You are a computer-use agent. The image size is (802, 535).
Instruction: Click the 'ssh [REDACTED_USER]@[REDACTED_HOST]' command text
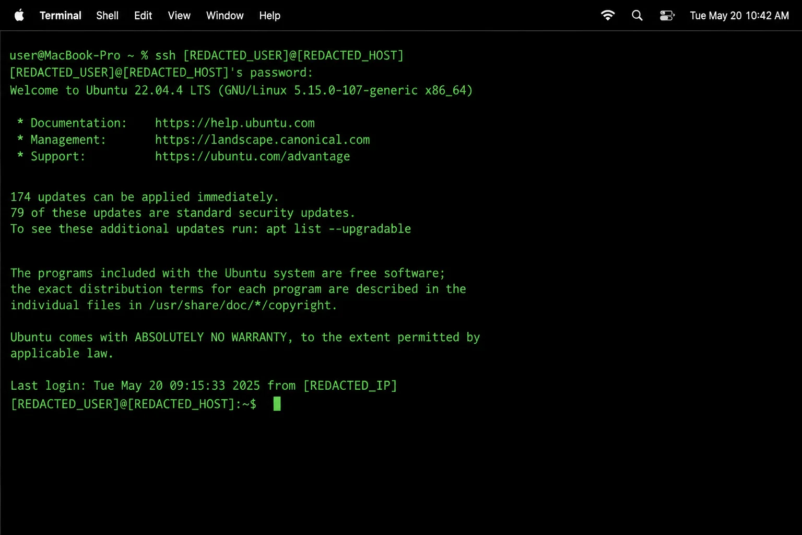279,55
